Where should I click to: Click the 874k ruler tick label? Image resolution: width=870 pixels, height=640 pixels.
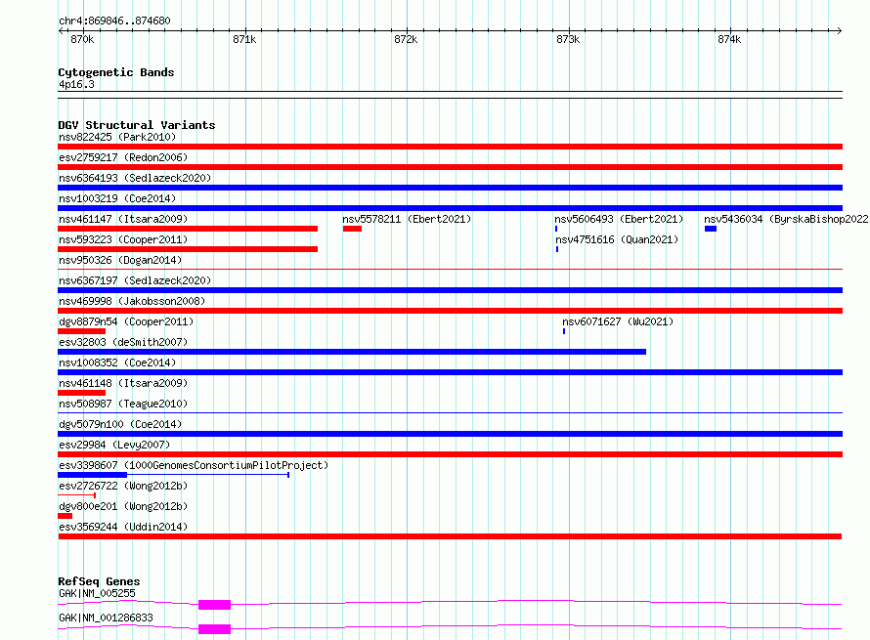(729, 39)
